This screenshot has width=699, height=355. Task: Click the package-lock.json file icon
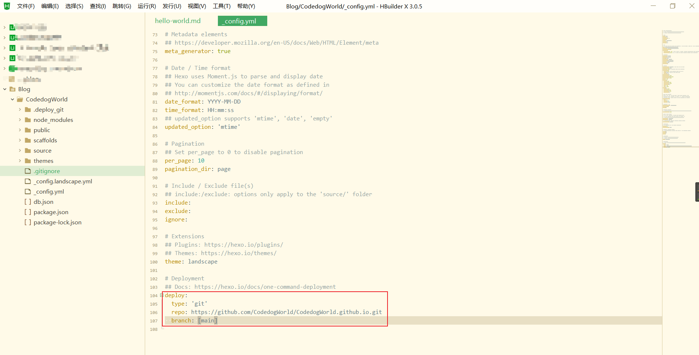click(28, 223)
